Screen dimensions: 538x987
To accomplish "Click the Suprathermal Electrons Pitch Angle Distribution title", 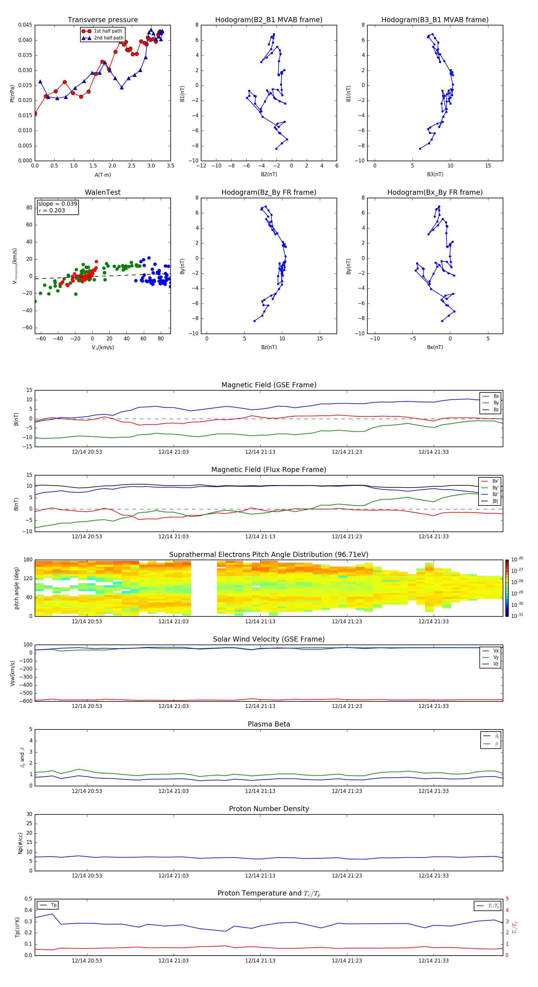I will pos(269,555).
